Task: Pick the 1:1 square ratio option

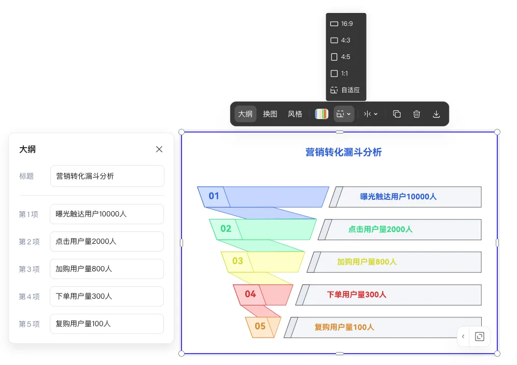Action: pyautogui.click(x=346, y=74)
